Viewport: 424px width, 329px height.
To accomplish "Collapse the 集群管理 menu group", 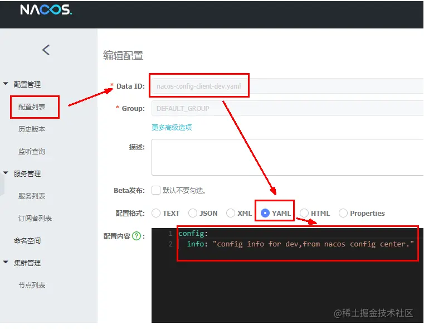I will coord(6,262).
